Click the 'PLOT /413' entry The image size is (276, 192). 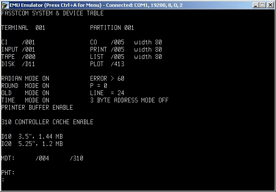click(x=107, y=64)
